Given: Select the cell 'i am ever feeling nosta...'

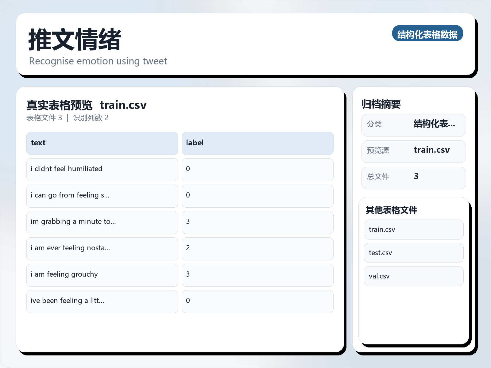Looking at the screenshot, I should (102, 248).
